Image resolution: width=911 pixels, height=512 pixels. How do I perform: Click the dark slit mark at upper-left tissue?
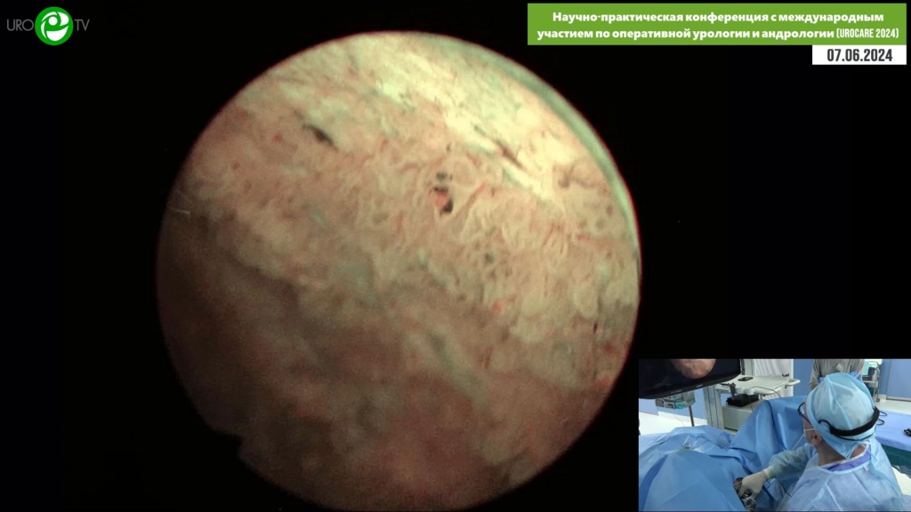pos(318,134)
